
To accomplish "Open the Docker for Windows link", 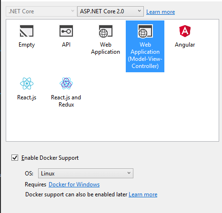I will coord(74,184).
